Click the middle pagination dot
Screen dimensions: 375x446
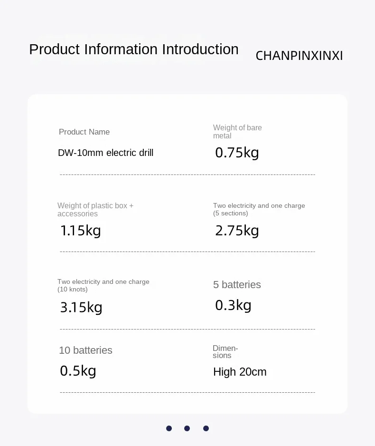(187, 428)
